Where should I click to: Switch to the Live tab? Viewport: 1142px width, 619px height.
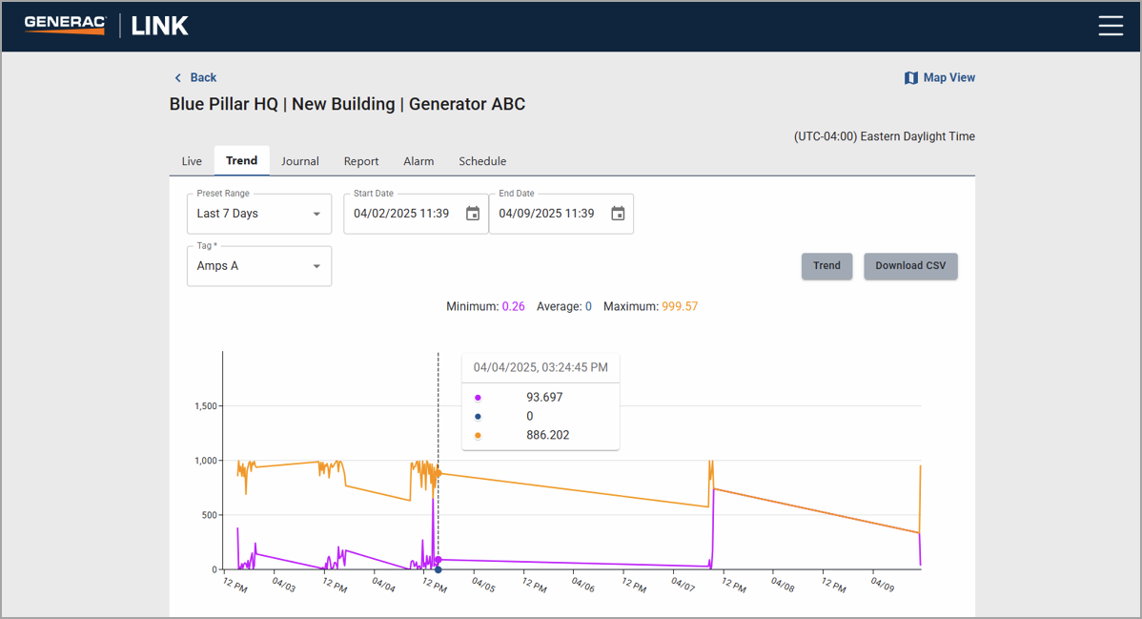click(x=192, y=161)
